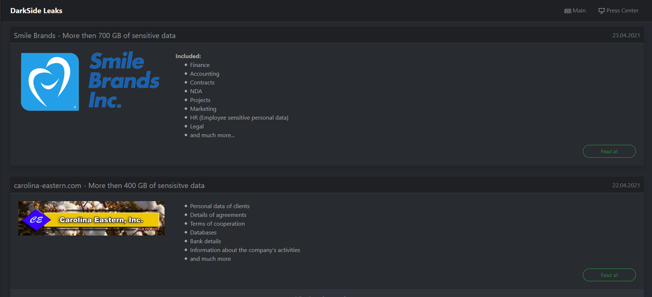Select the Information about the company's activities item
The image size is (652, 297).
pos(245,250)
